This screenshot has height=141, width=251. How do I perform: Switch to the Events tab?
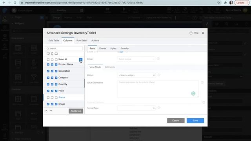point(103,49)
